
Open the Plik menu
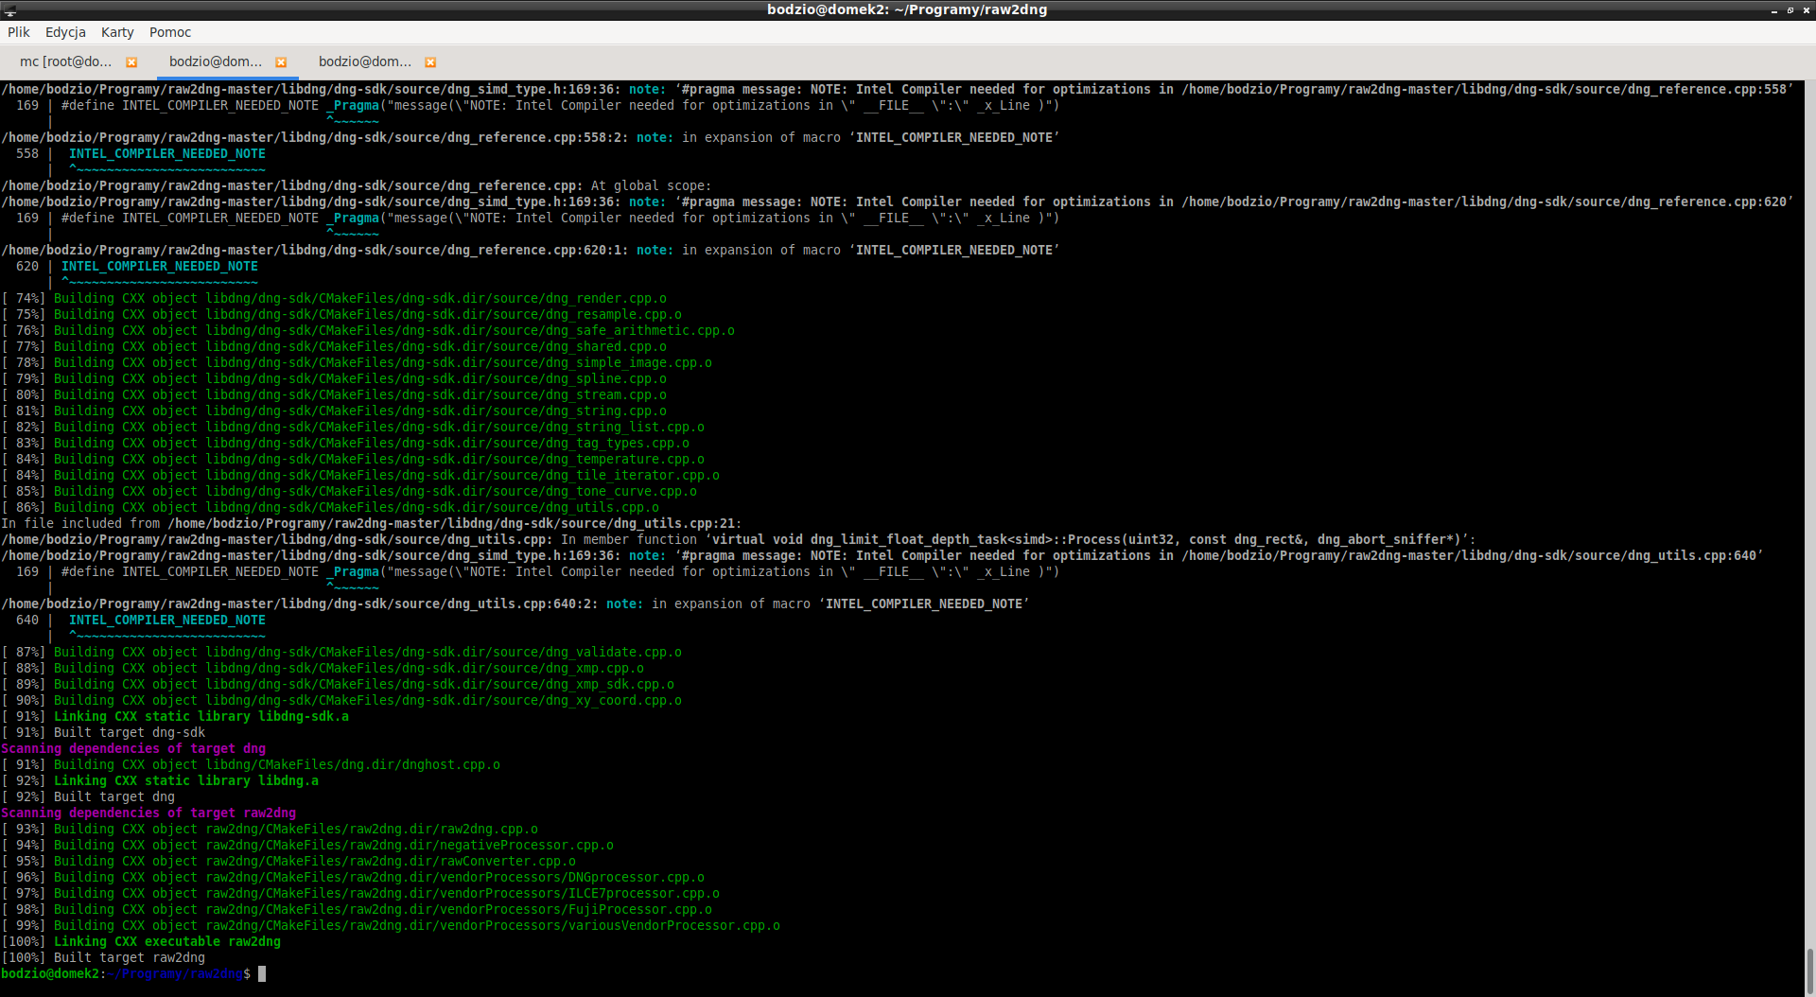point(19,32)
